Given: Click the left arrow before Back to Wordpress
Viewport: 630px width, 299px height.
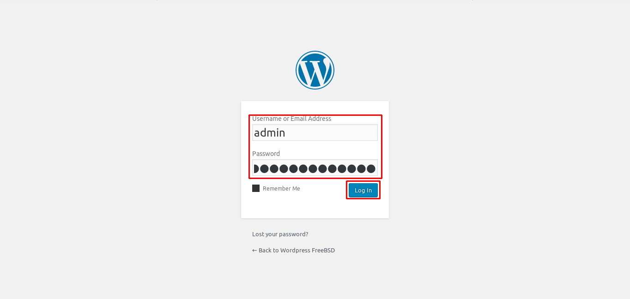Looking at the screenshot, I should tap(254, 250).
